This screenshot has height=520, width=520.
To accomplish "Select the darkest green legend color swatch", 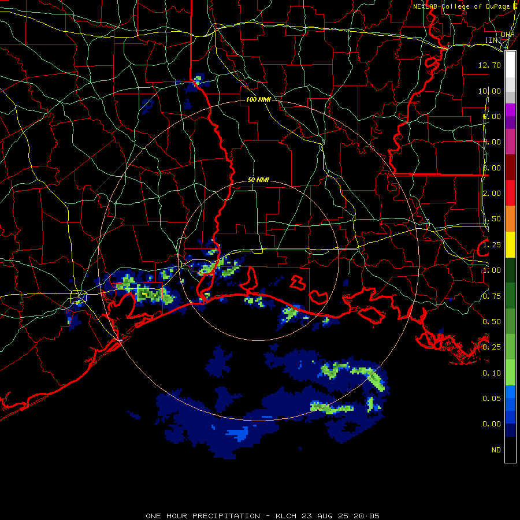I will coord(510,270).
